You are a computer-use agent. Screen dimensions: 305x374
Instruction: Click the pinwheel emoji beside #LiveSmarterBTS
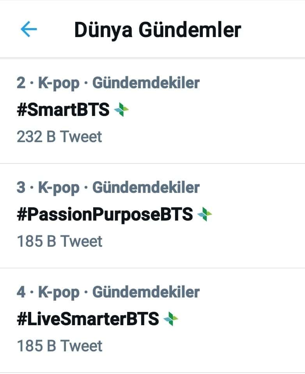click(171, 319)
